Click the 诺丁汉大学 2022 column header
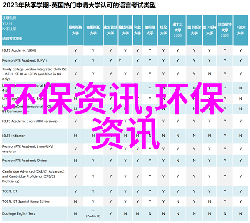Screen dimensions: 250x223 tap(178, 30)
